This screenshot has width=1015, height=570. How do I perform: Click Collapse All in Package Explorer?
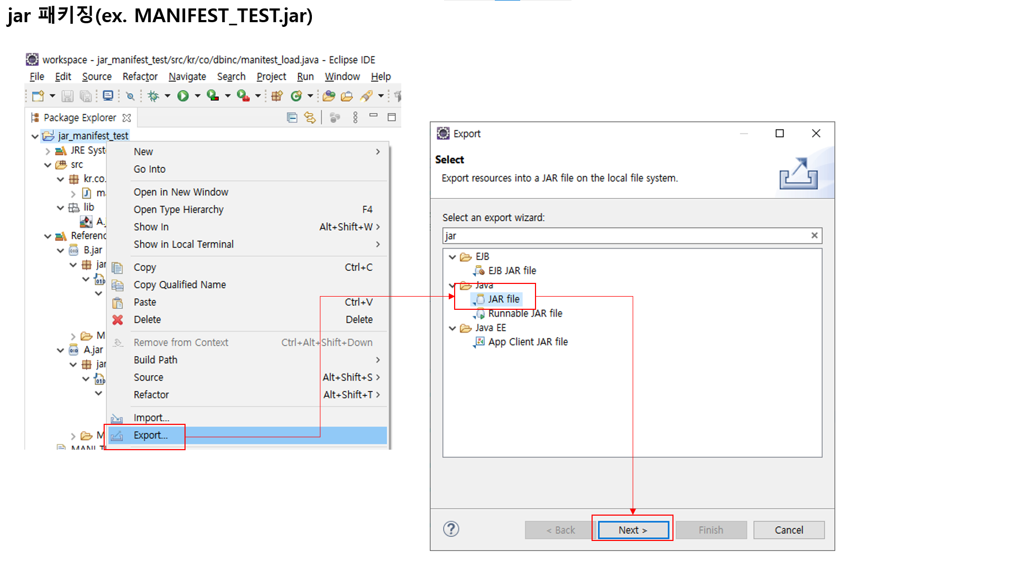click(292, 118)
